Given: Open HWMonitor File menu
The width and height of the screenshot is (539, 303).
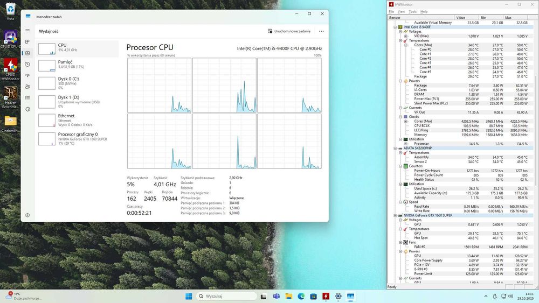Looking at the screenshot, I should tap(391, 12).
